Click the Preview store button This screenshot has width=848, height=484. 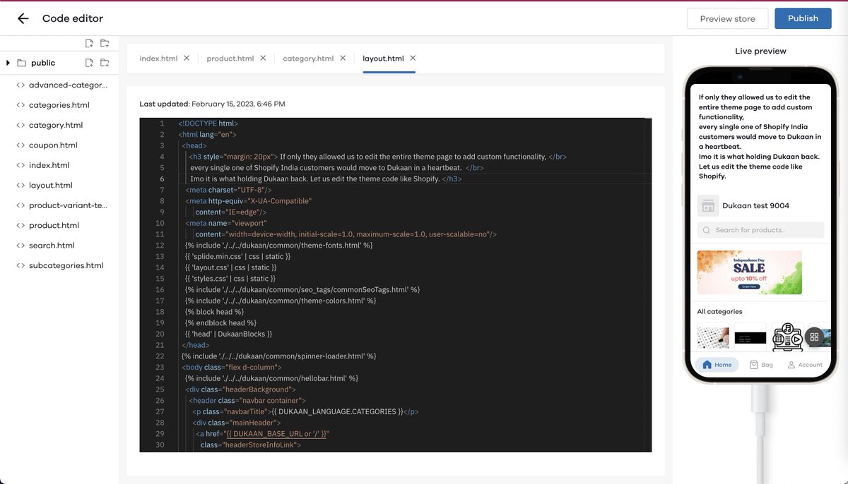point(727,19)
